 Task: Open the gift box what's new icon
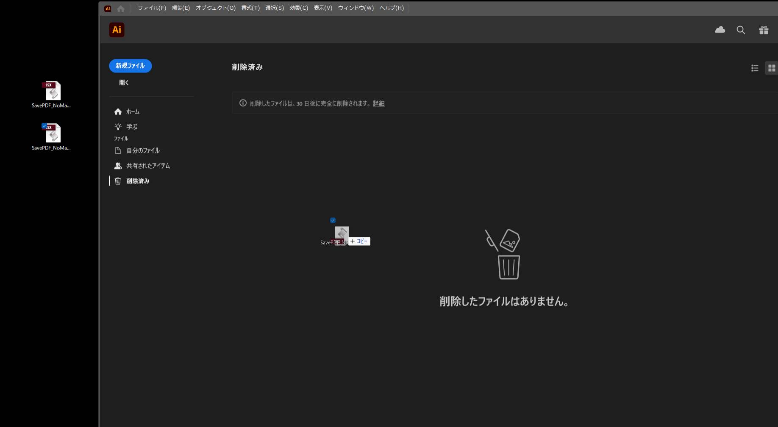764,30
